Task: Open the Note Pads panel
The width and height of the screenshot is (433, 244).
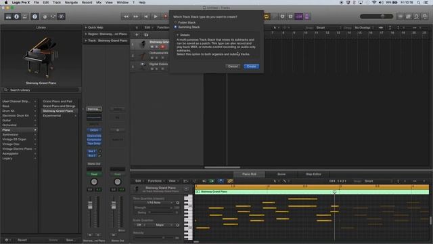Action: (x=409, y=16)
